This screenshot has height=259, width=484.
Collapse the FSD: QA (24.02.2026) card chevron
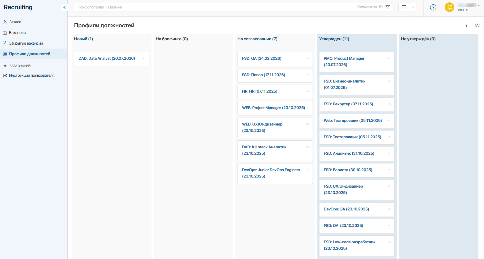(308, 58)
